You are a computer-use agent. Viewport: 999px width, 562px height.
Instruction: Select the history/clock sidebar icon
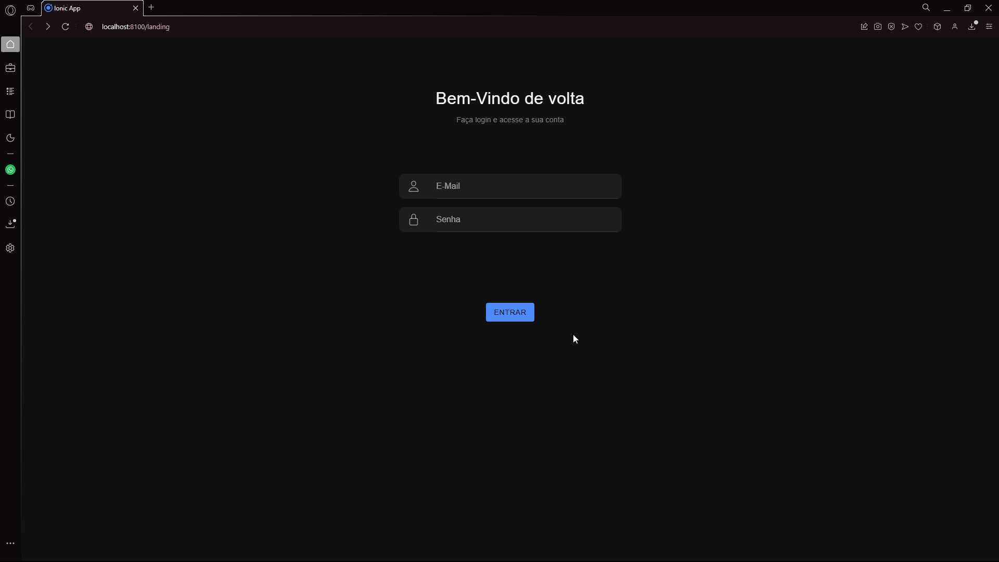click(10, 201)
